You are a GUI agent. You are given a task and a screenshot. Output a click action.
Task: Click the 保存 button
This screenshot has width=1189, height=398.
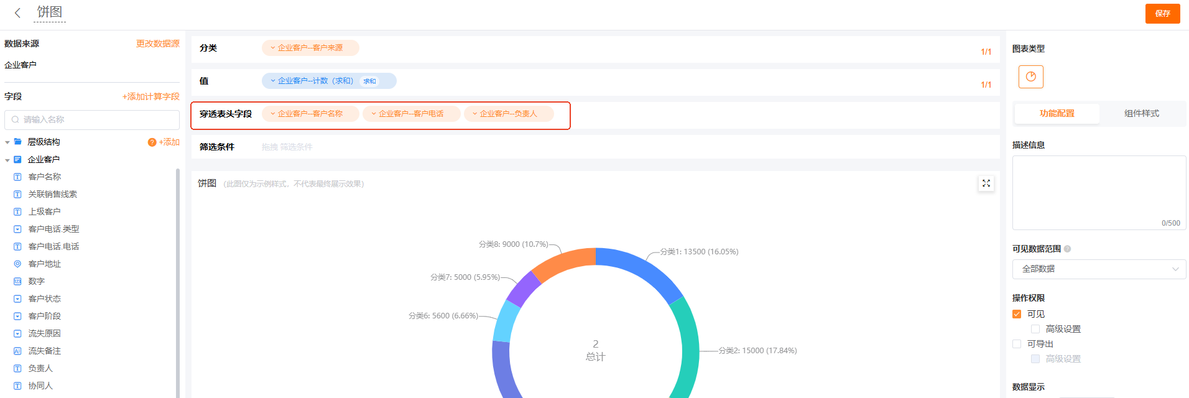tap(1162, 13)
